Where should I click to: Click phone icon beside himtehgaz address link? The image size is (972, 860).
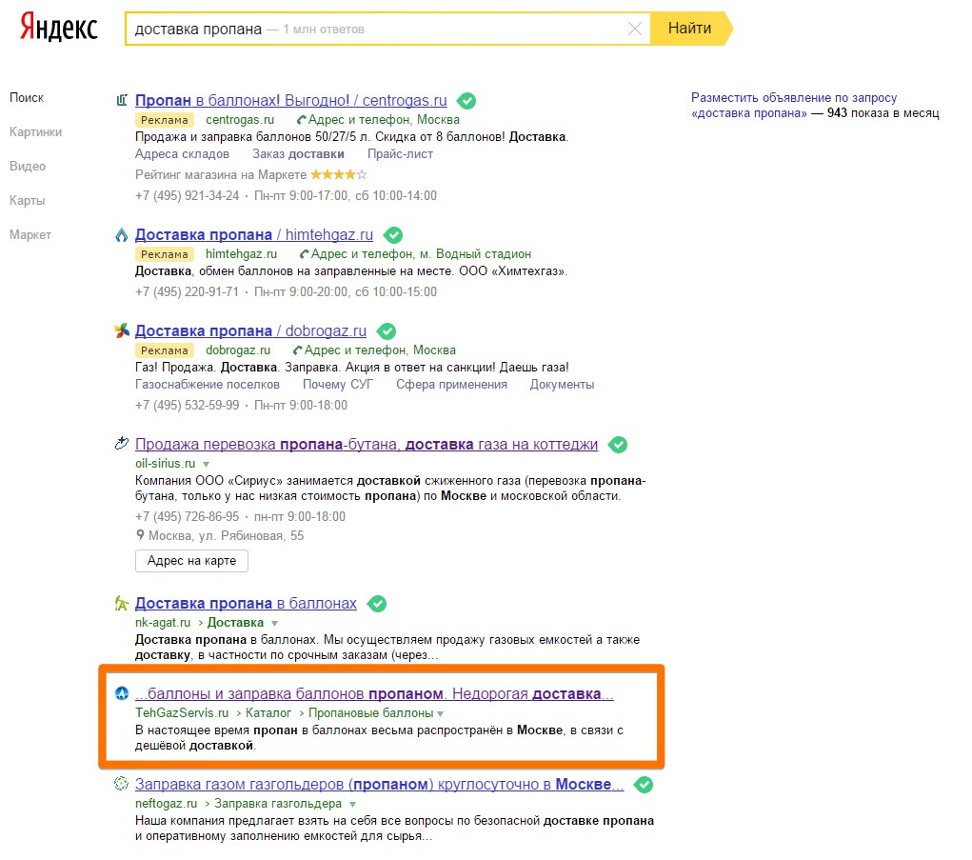(x=305, y=254)
